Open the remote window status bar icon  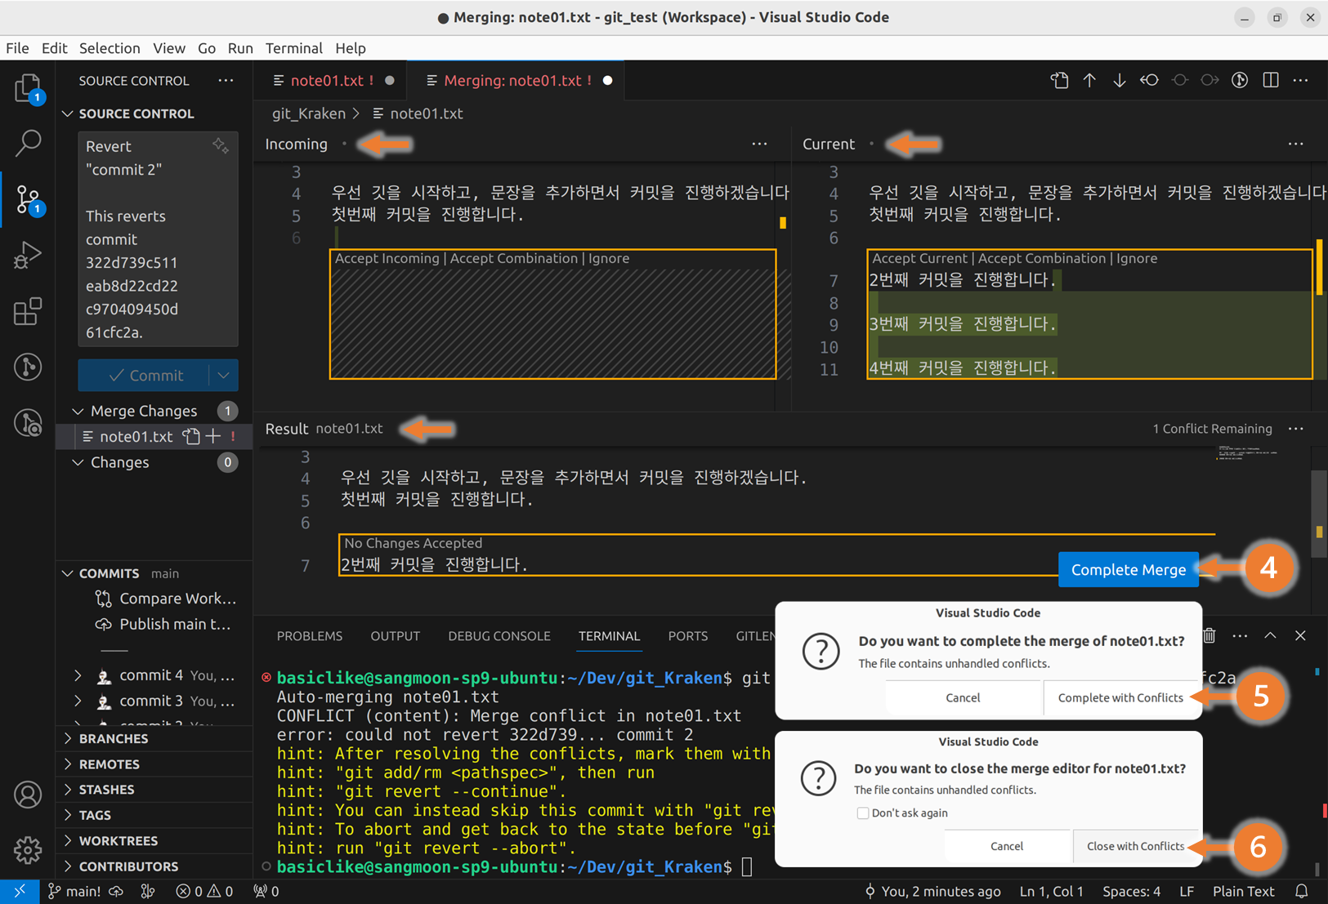pyautogui.click(x=20, y=891)
